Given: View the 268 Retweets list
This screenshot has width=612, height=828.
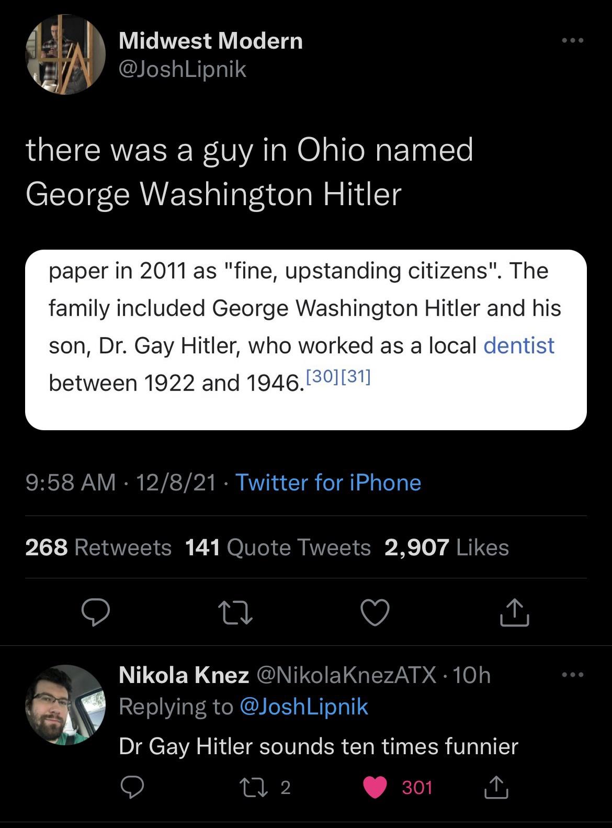Looking at the screenshot, I should pos(98,547).
